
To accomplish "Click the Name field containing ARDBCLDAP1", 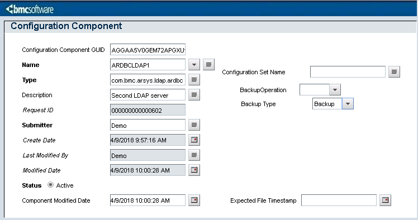I will (x=148, y=65).
